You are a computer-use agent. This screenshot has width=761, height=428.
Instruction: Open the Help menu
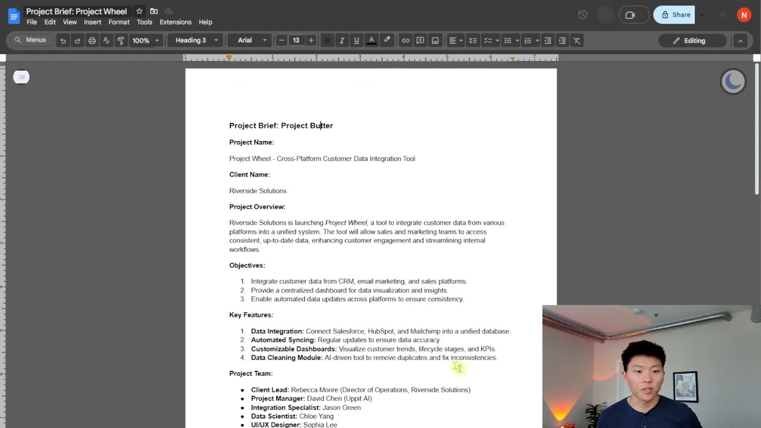pyautogui.click(x=206, y=22)
